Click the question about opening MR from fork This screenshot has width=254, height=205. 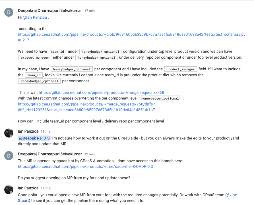coord(74,178)
